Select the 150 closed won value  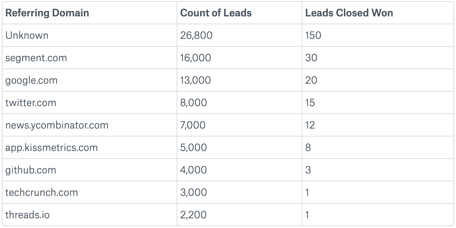313,35
